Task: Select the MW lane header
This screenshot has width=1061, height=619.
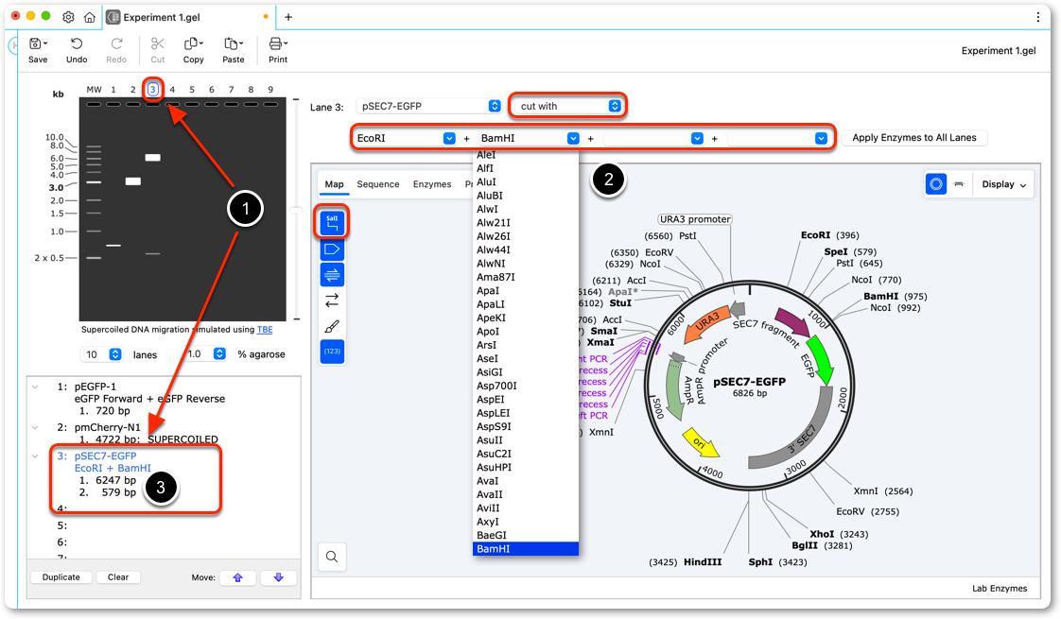Action: pyautogui.click(x=94, y=89)
